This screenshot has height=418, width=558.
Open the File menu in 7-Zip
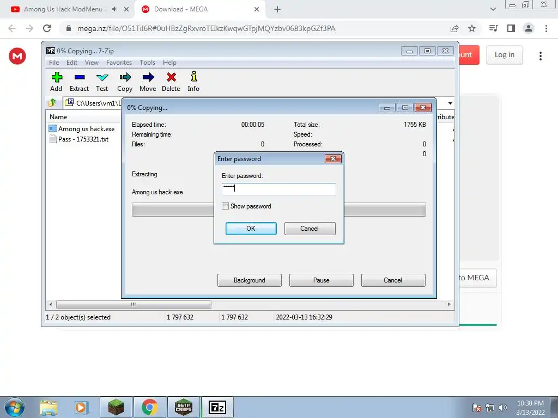[x=54, y=63]
